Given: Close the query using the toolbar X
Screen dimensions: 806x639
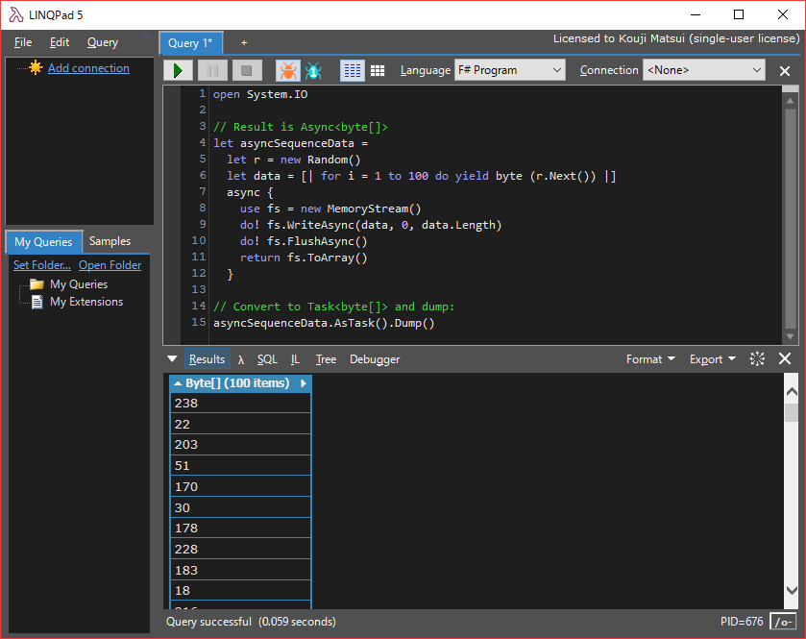Looking at the screenshot, I should pos(785,71).
